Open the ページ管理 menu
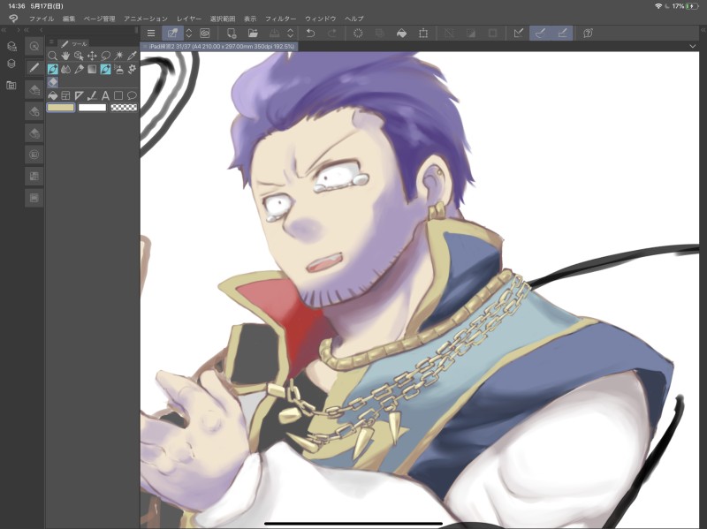Image resolution: width=707 pixels, height=529 pixels. pyautogui.click(x=100, y=19)
